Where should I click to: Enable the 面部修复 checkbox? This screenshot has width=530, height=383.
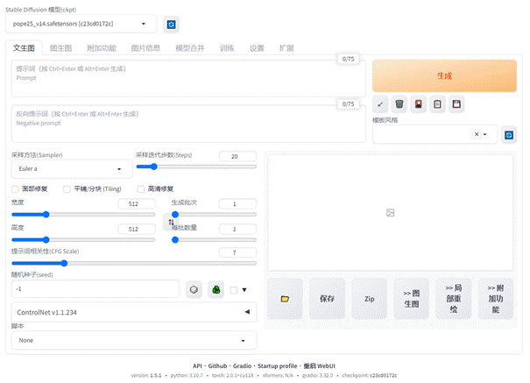pos(15,188)
